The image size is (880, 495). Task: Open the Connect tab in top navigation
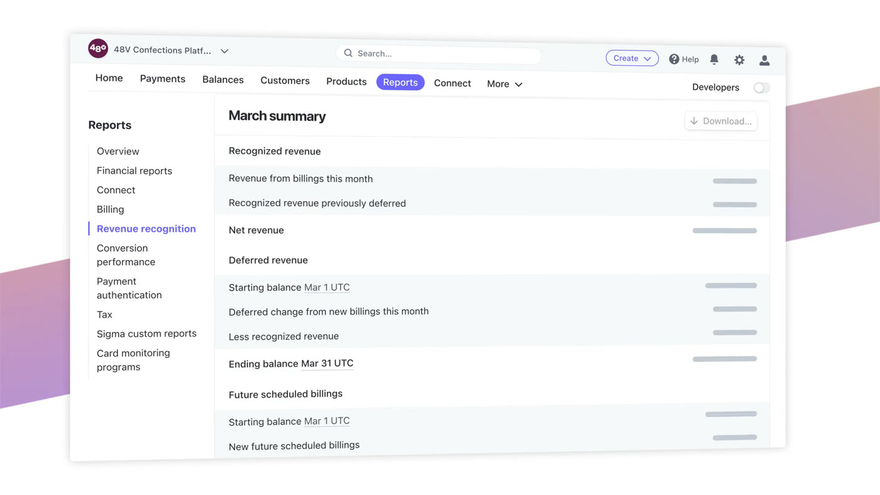coord(452,83)
